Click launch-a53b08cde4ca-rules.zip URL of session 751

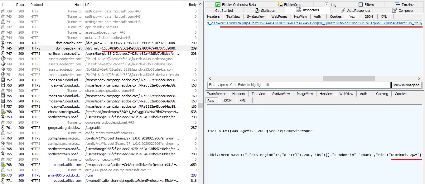pos(132,75)
